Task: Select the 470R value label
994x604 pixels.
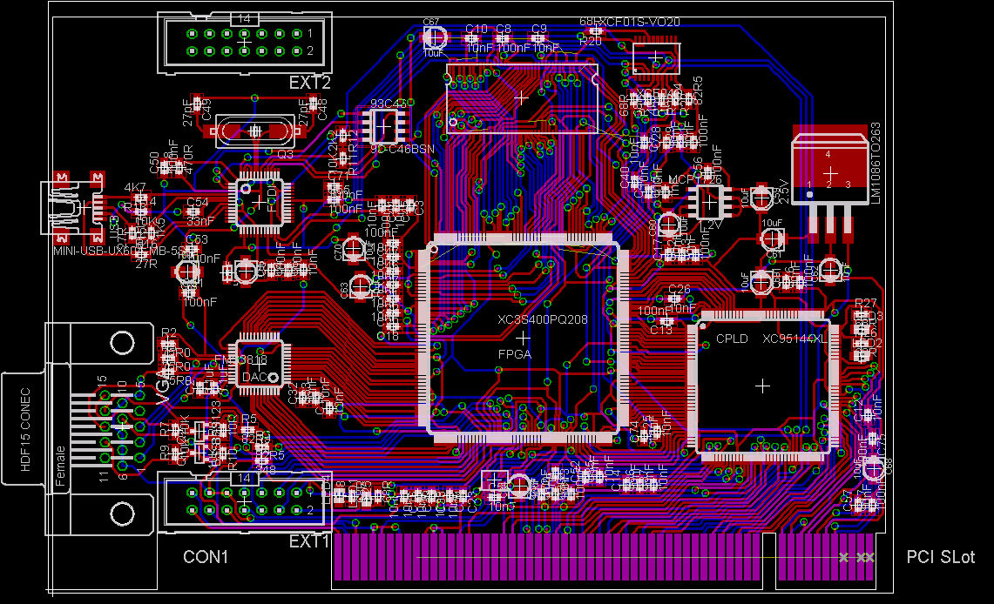Action: [187, 159]
